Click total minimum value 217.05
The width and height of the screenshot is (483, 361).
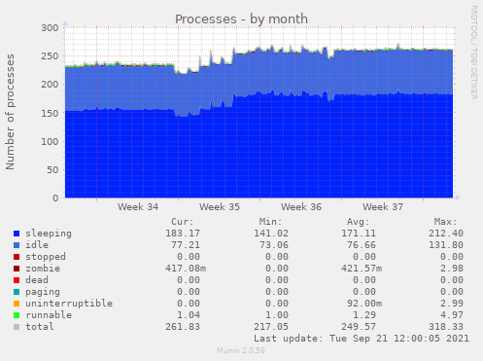coord(271,327)
